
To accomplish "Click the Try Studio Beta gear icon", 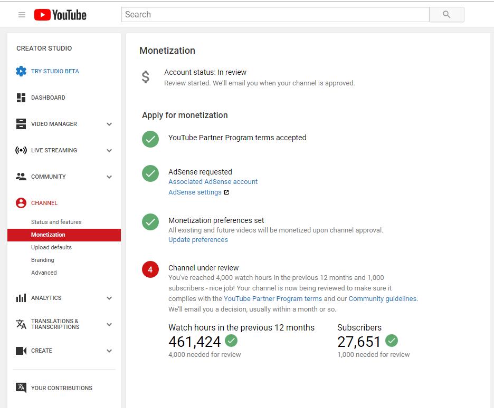I will click(21, 71).
